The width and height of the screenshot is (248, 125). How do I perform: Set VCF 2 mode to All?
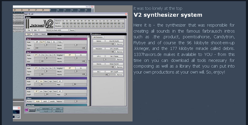pos(60,91)
